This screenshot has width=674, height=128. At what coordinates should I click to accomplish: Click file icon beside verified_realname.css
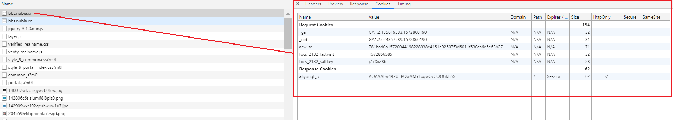coord(5,44)
